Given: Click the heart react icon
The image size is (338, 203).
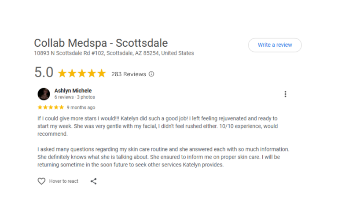Looking at the screenshot, I should [41, 181].
